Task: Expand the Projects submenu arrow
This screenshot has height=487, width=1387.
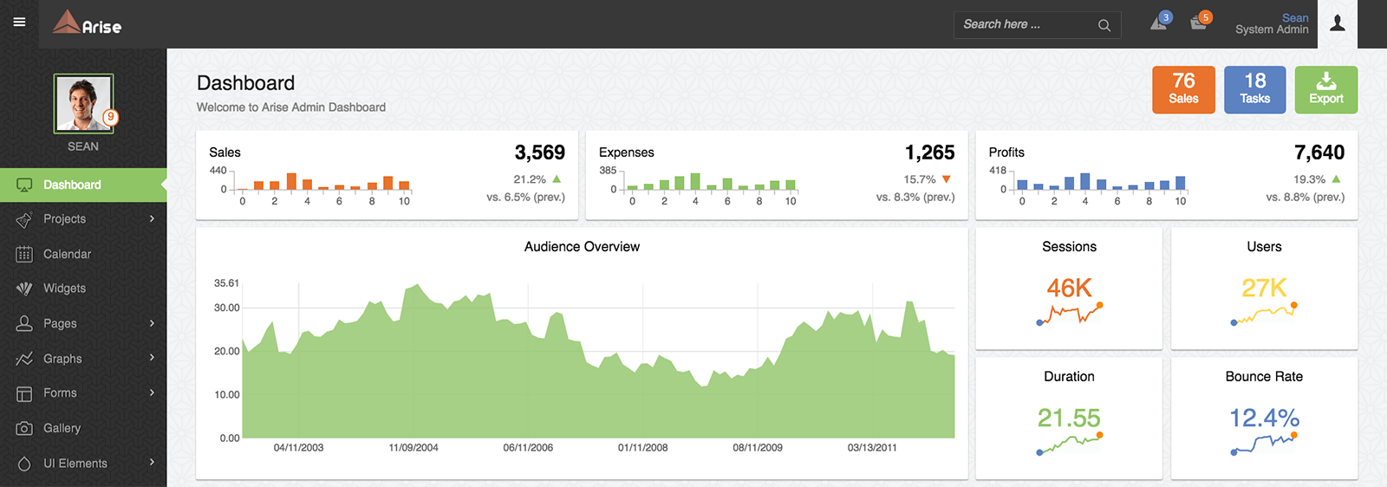Action: pyautogui.click(x=152, y=218)
